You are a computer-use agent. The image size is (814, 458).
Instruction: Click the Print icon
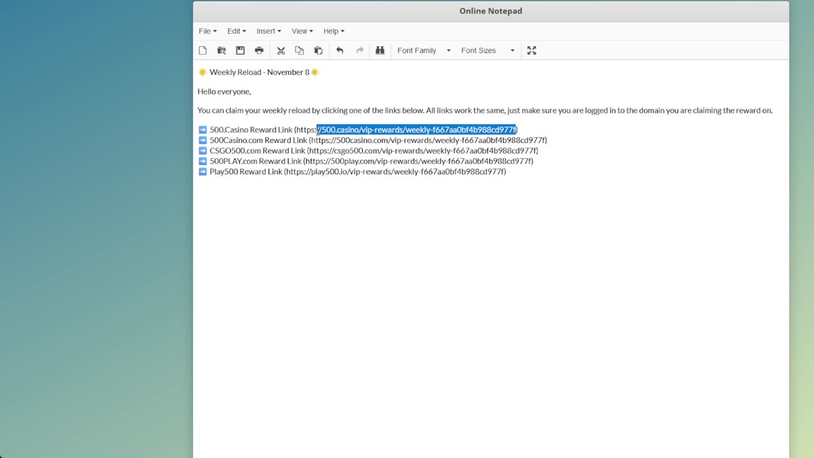[x=259, y=50]
